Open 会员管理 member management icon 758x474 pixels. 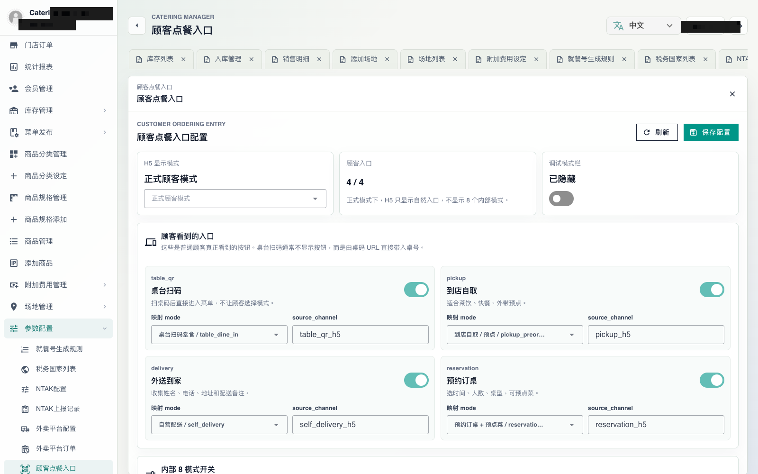point(14,89)
